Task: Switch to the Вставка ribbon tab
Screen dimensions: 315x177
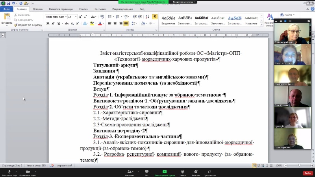Action: click(38, 8)
